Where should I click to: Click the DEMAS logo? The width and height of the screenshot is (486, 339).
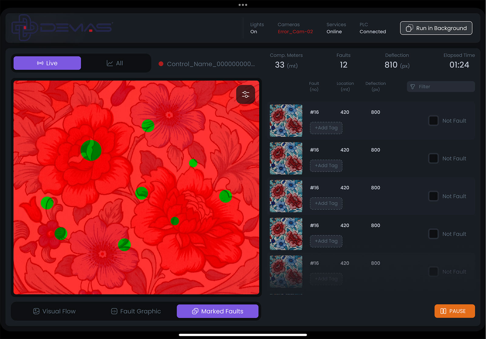(x=62, y=28)
